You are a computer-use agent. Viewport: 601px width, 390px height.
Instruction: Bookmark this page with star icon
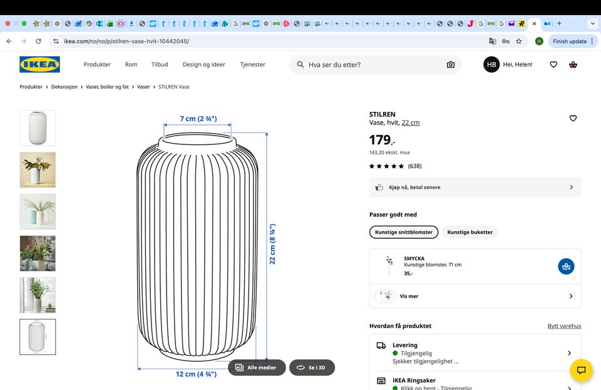click(x=518, y=41)
